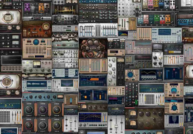Click the red-striped fader on the cream fader plugin
This screenshot has width=193, height=134.
(124, 24)
